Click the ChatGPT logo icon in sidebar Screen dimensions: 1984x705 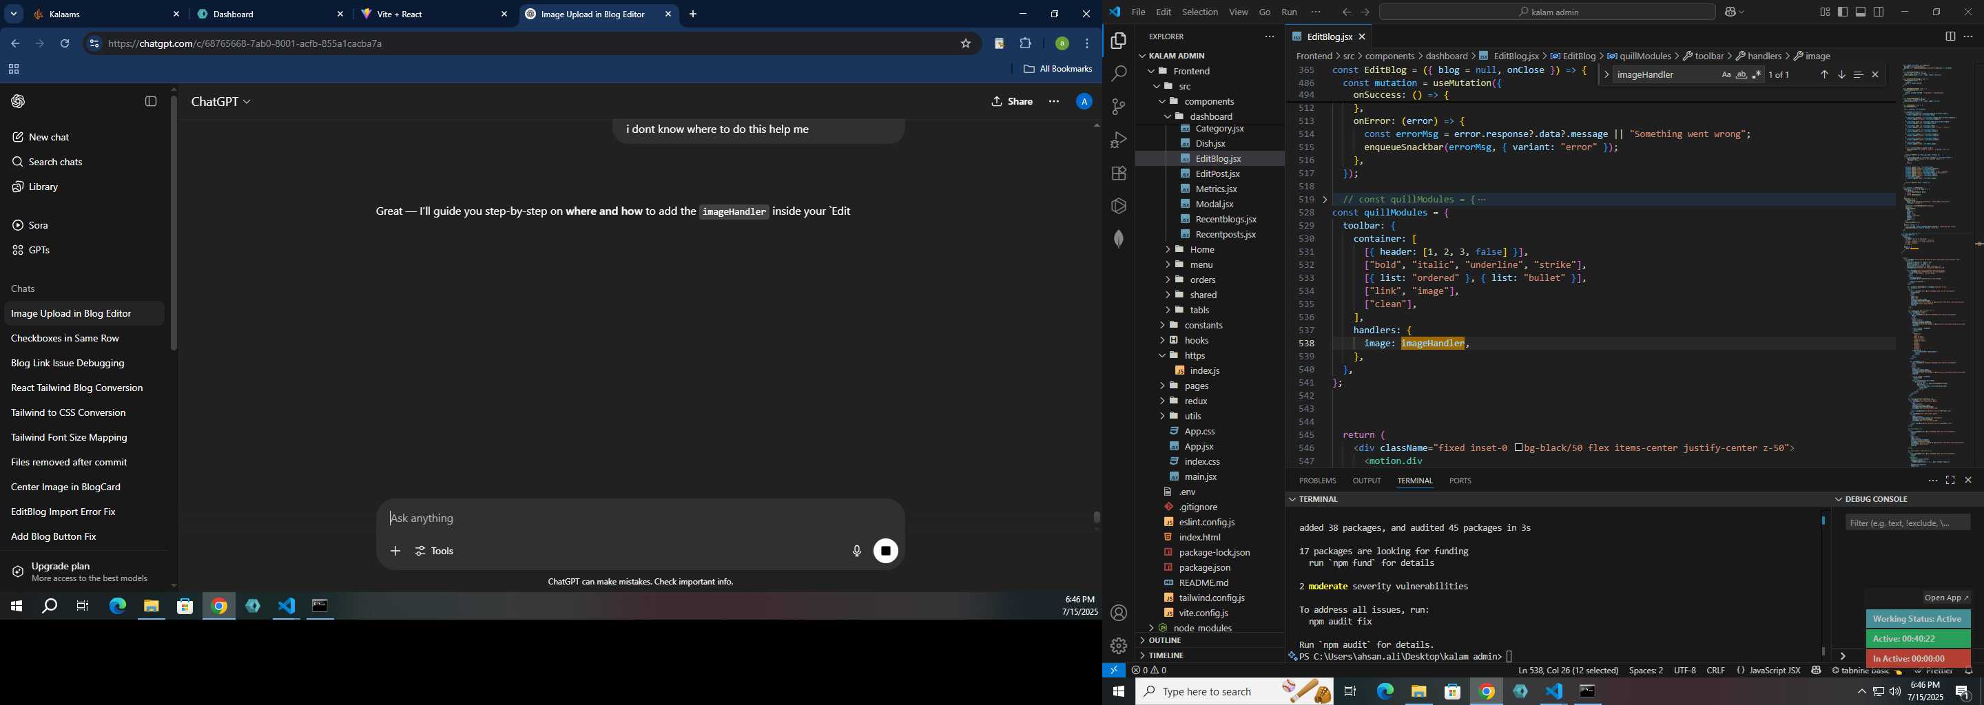pyautogui.click(x=19, y=102)
